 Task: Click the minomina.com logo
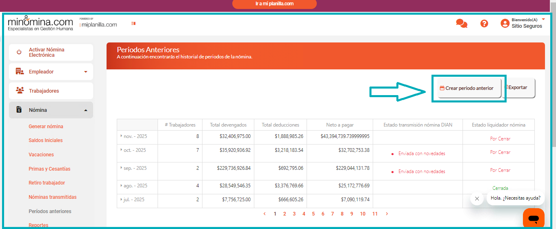[40, 23]
